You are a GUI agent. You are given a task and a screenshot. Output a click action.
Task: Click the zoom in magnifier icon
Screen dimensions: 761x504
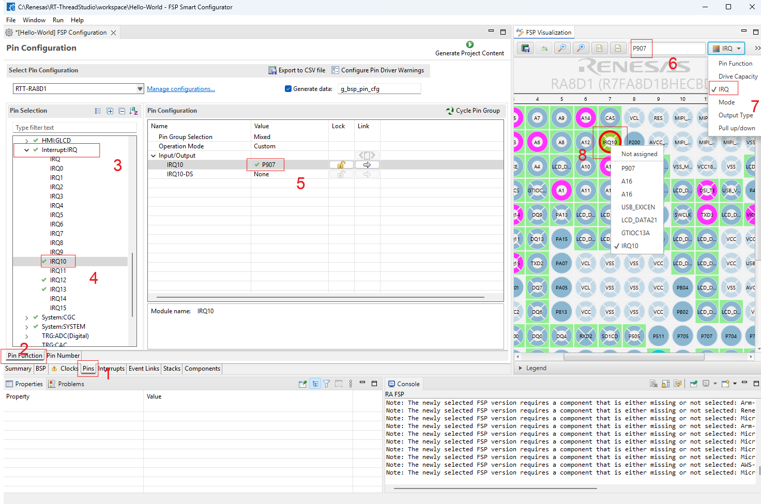(581, 48)
